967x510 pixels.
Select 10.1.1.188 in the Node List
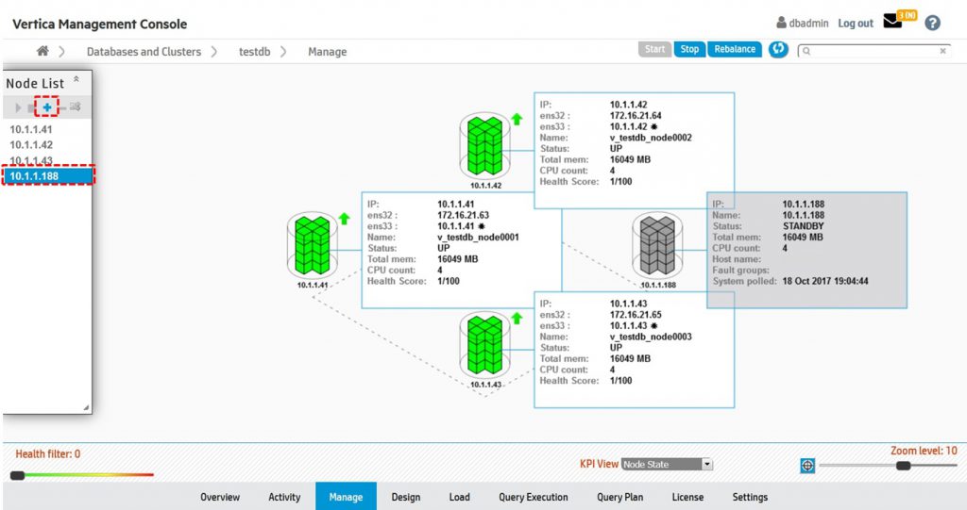47,175
